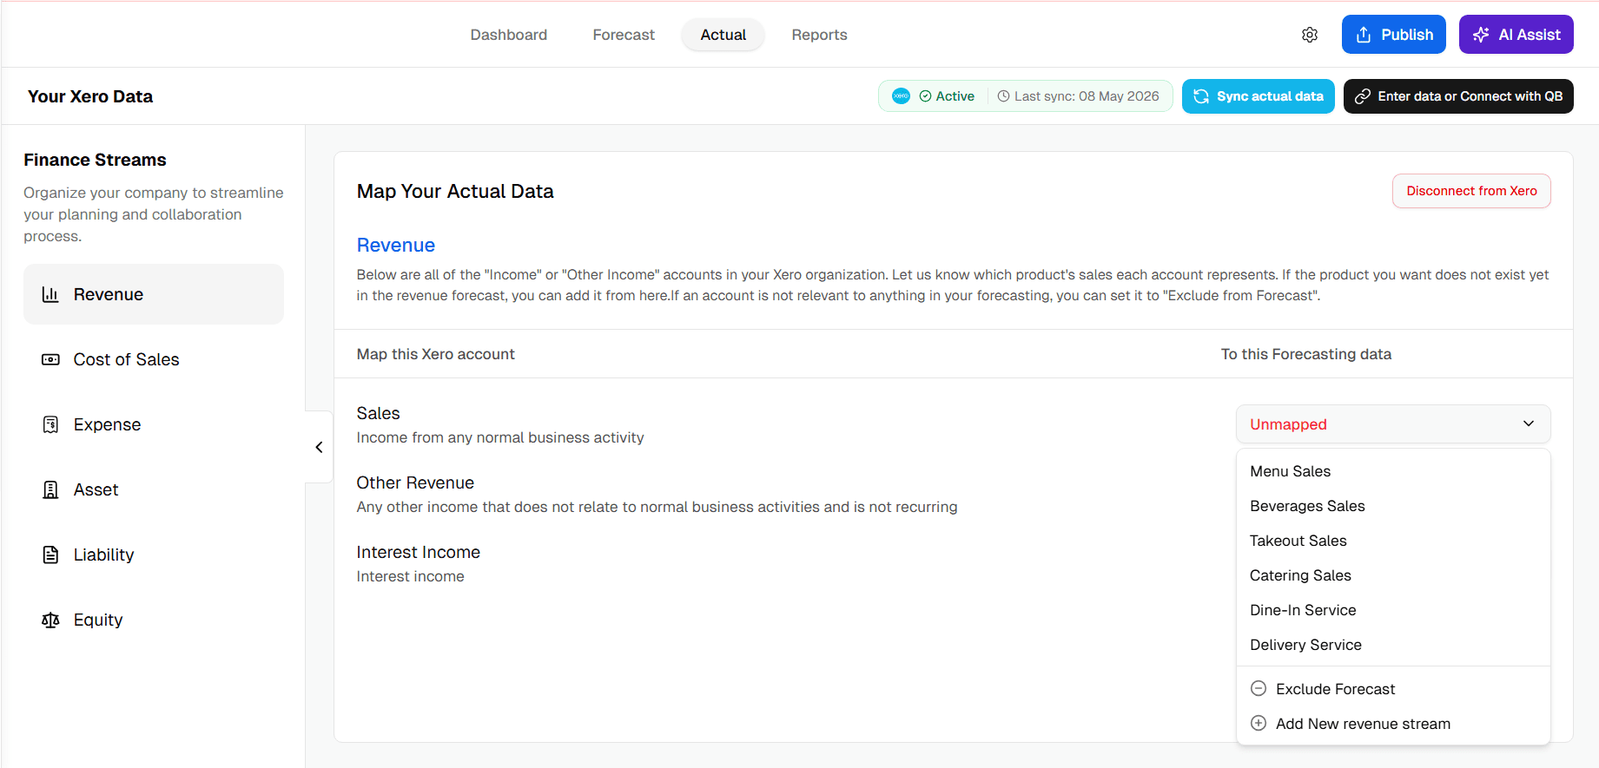Click the Last sync clock icon
Viewport: 1599px width, 768px height.
click(1003, 96)
